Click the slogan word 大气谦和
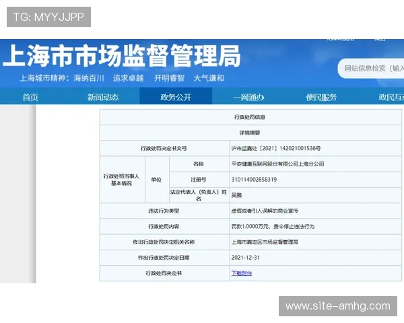Image resolution: width=404 pixels, height=323 pixels. pyautogui.click(x=209, y=78)
